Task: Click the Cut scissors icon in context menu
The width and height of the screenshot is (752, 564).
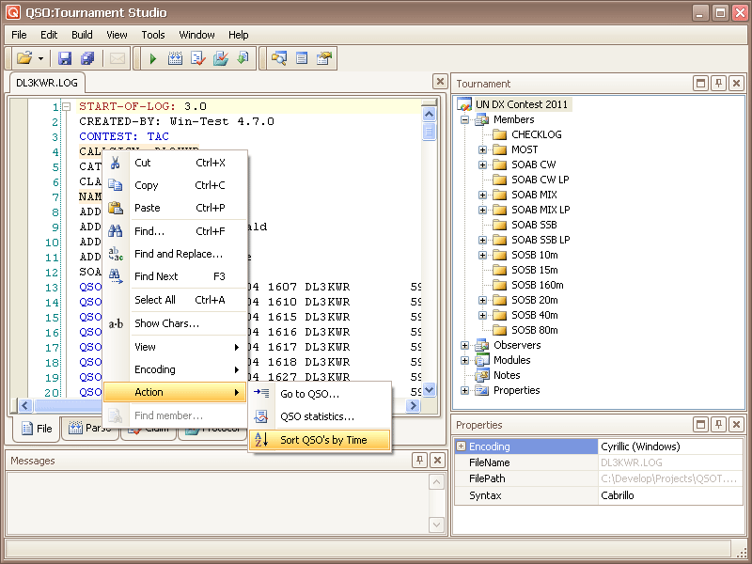Action: click(116, 163)
